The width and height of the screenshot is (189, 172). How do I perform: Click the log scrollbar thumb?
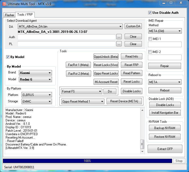coord(142,144)
